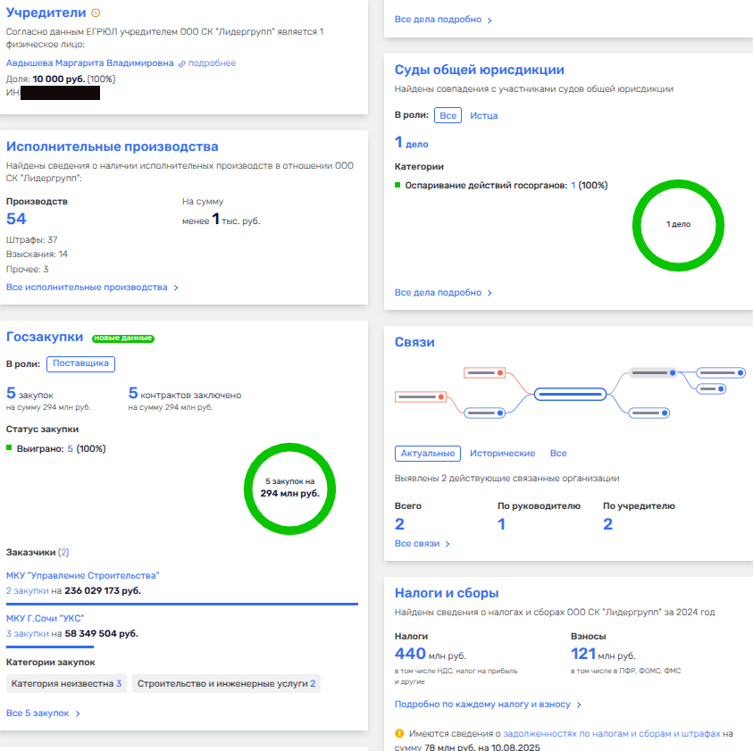Expand 'Все 5 закупок' list
This screenshot has width=753, height=751.
[x=44, y=713]
